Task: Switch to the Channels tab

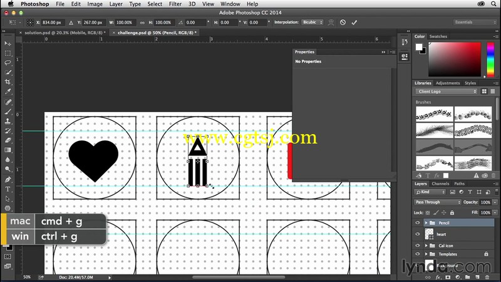Action: click(x=440, y=184)
